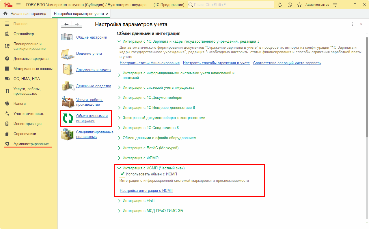Open the hamburger main menu icon
This screenshot has height=229, width=369.
pos(18,5)
